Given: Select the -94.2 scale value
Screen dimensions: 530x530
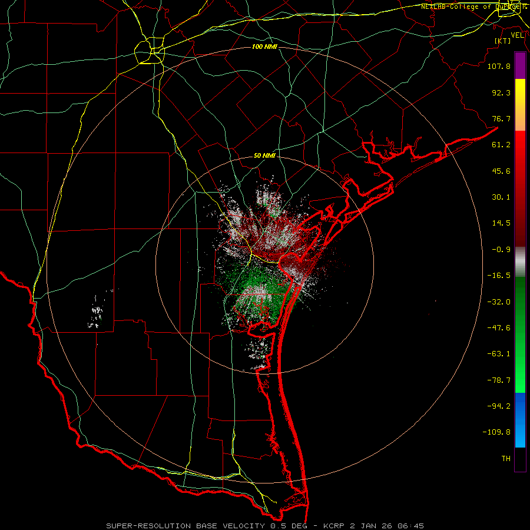Looking at the screenshot, I should [499, 406].
